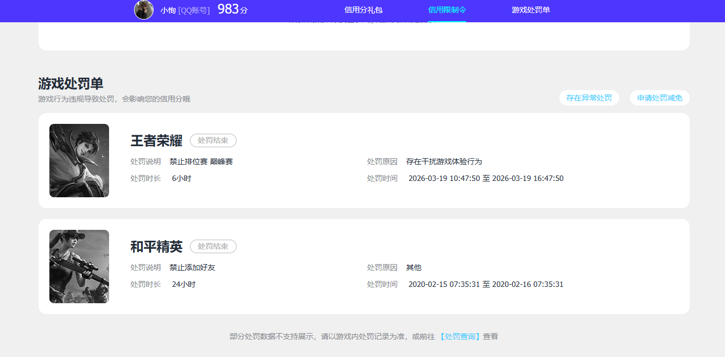Click the user avatar in header

[x=144, y=10]
